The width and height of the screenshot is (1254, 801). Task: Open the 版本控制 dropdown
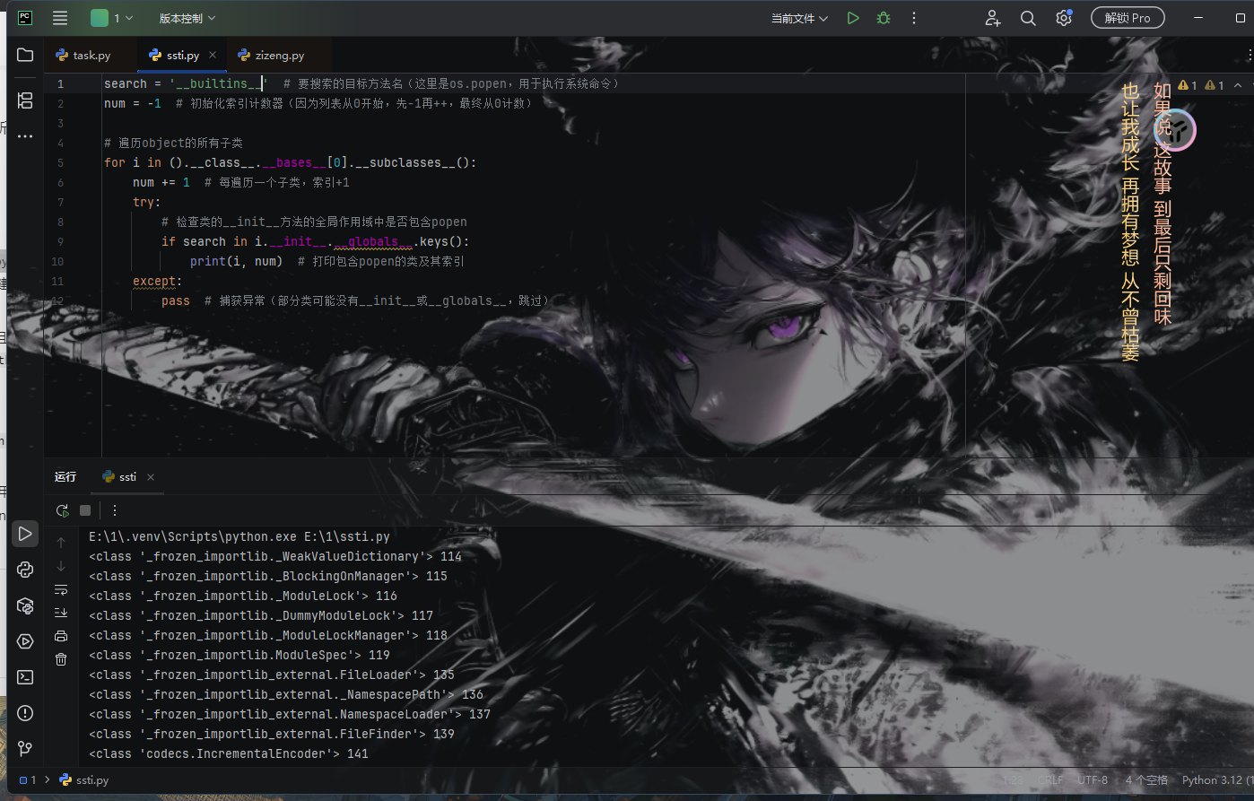tap(187, 18)
